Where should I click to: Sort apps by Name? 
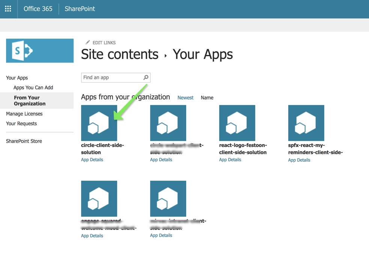(x=207, y=97)
